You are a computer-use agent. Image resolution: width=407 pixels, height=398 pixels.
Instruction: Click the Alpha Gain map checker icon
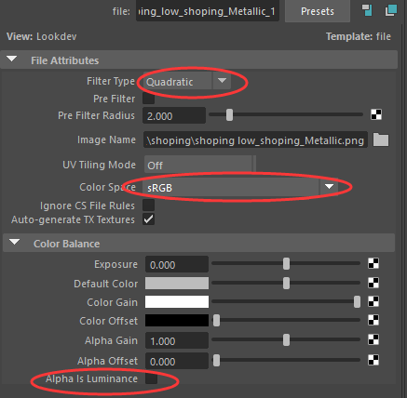(x=373, y=339)
